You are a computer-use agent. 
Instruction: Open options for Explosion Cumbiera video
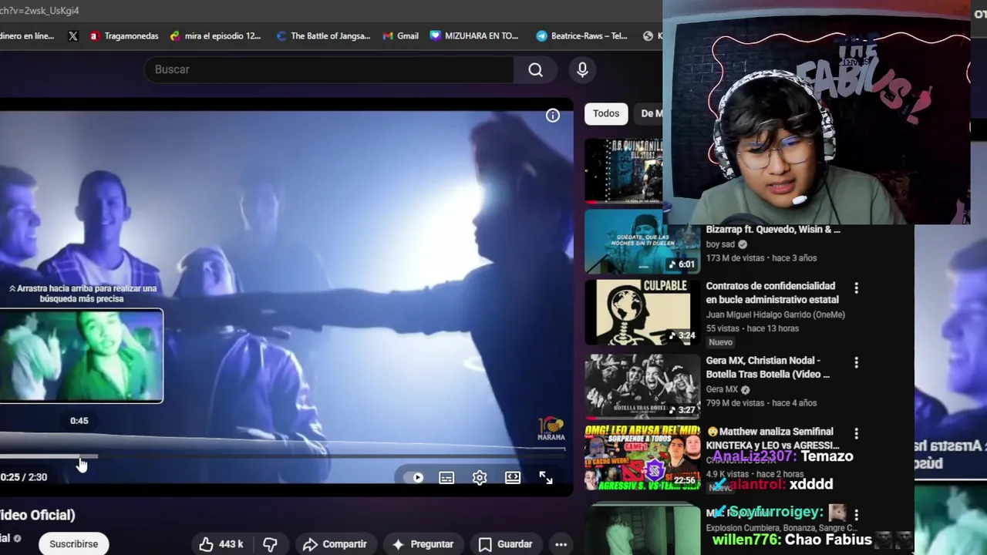point(856,514)
